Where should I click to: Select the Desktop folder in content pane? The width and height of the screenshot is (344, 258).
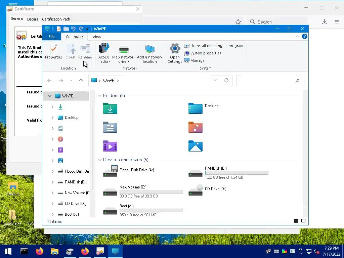[203, 109]
